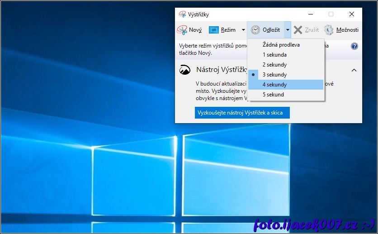
Task: Click the Zrušit X icon
Action: pos(298,30)
